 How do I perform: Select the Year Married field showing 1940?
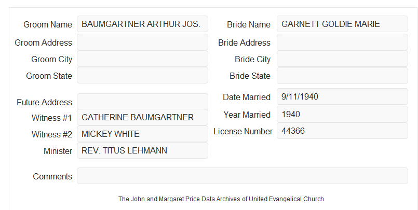[x=342, y=114]
